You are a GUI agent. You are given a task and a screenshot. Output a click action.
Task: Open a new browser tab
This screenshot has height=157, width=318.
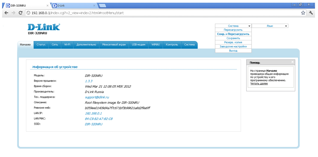click(x=102, y=5)
